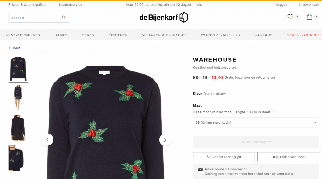Click the envelope icon for stock notification
Image resolution: width=322 pixels, height=179 pixels.
pyautogui.click(x=200, y=169)
